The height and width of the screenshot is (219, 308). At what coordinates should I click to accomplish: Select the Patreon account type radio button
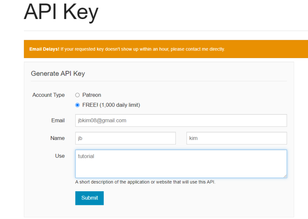(x=78, y=95)
